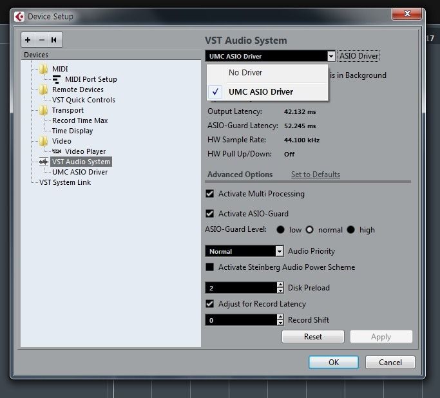Click the ASIO Driver label button
Image resolution: width=440 pixels, height=398 pixels.
coord(359,56)
